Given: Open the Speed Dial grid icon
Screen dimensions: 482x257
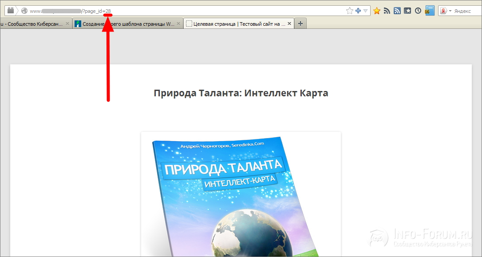Looking at the screenshot, I should click(11, 11).
